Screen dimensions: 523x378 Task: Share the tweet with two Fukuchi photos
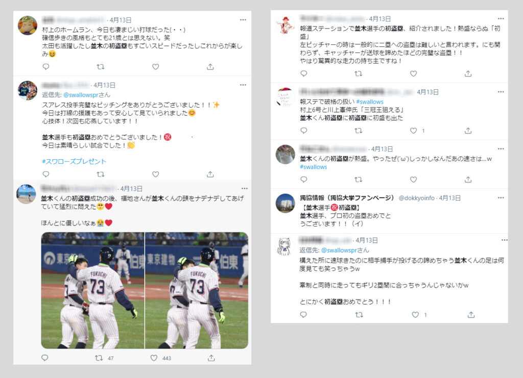click(x=211, y=358)
